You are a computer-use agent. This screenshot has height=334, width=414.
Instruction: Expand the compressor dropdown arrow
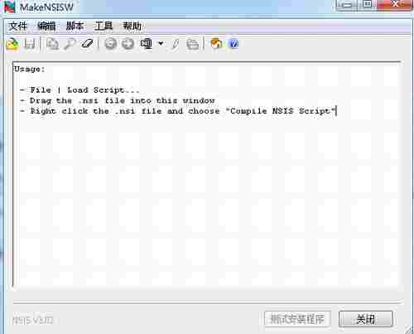coord(161,44)
